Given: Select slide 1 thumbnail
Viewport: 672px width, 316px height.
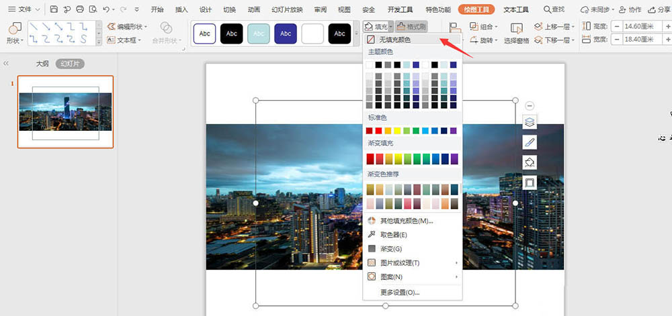Looking at the screenshot, I should (65, 111).
